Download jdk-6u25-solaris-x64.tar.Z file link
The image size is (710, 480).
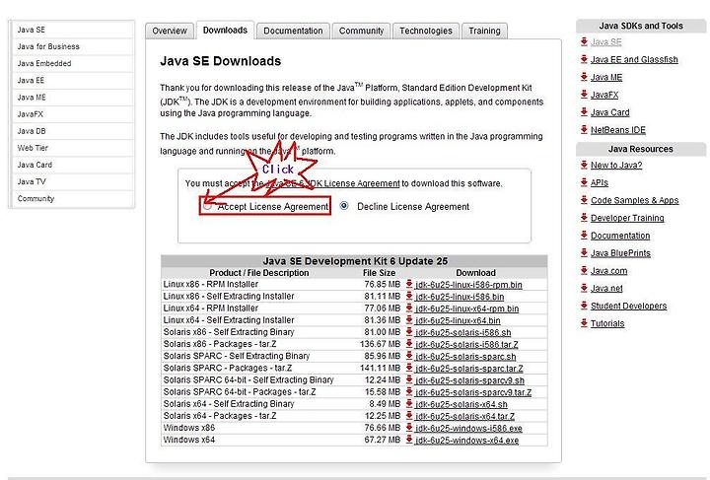[464, 416]
